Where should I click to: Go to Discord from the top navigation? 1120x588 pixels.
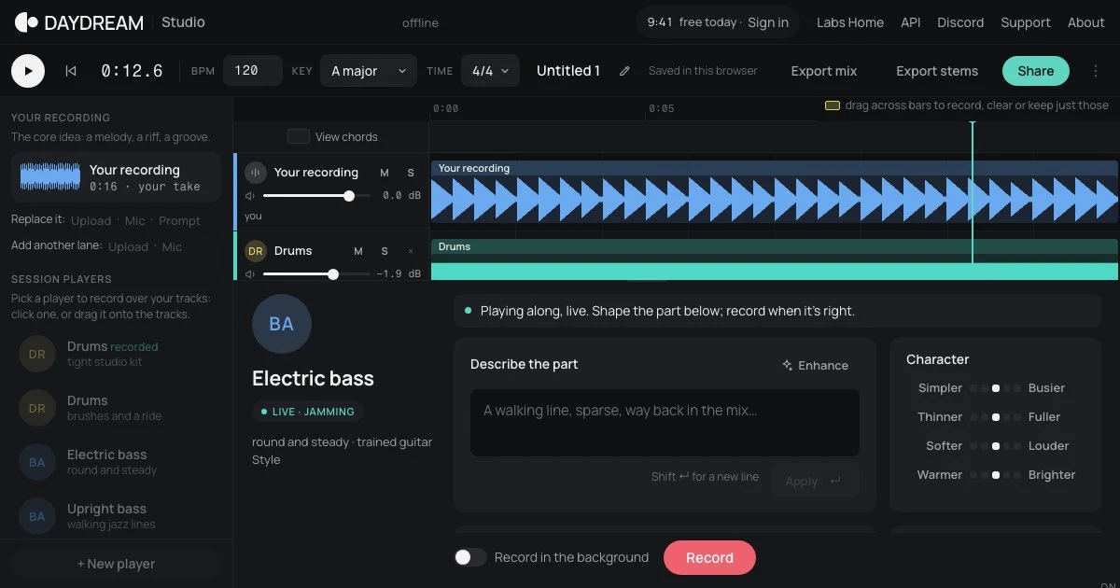pos(961,22)
